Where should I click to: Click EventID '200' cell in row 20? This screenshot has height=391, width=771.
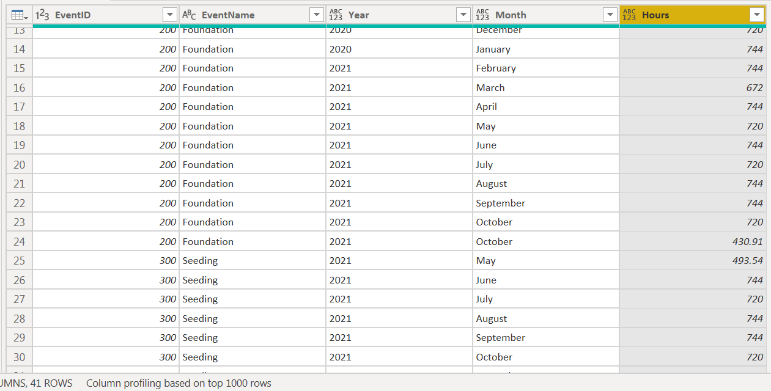pos(106,164)
